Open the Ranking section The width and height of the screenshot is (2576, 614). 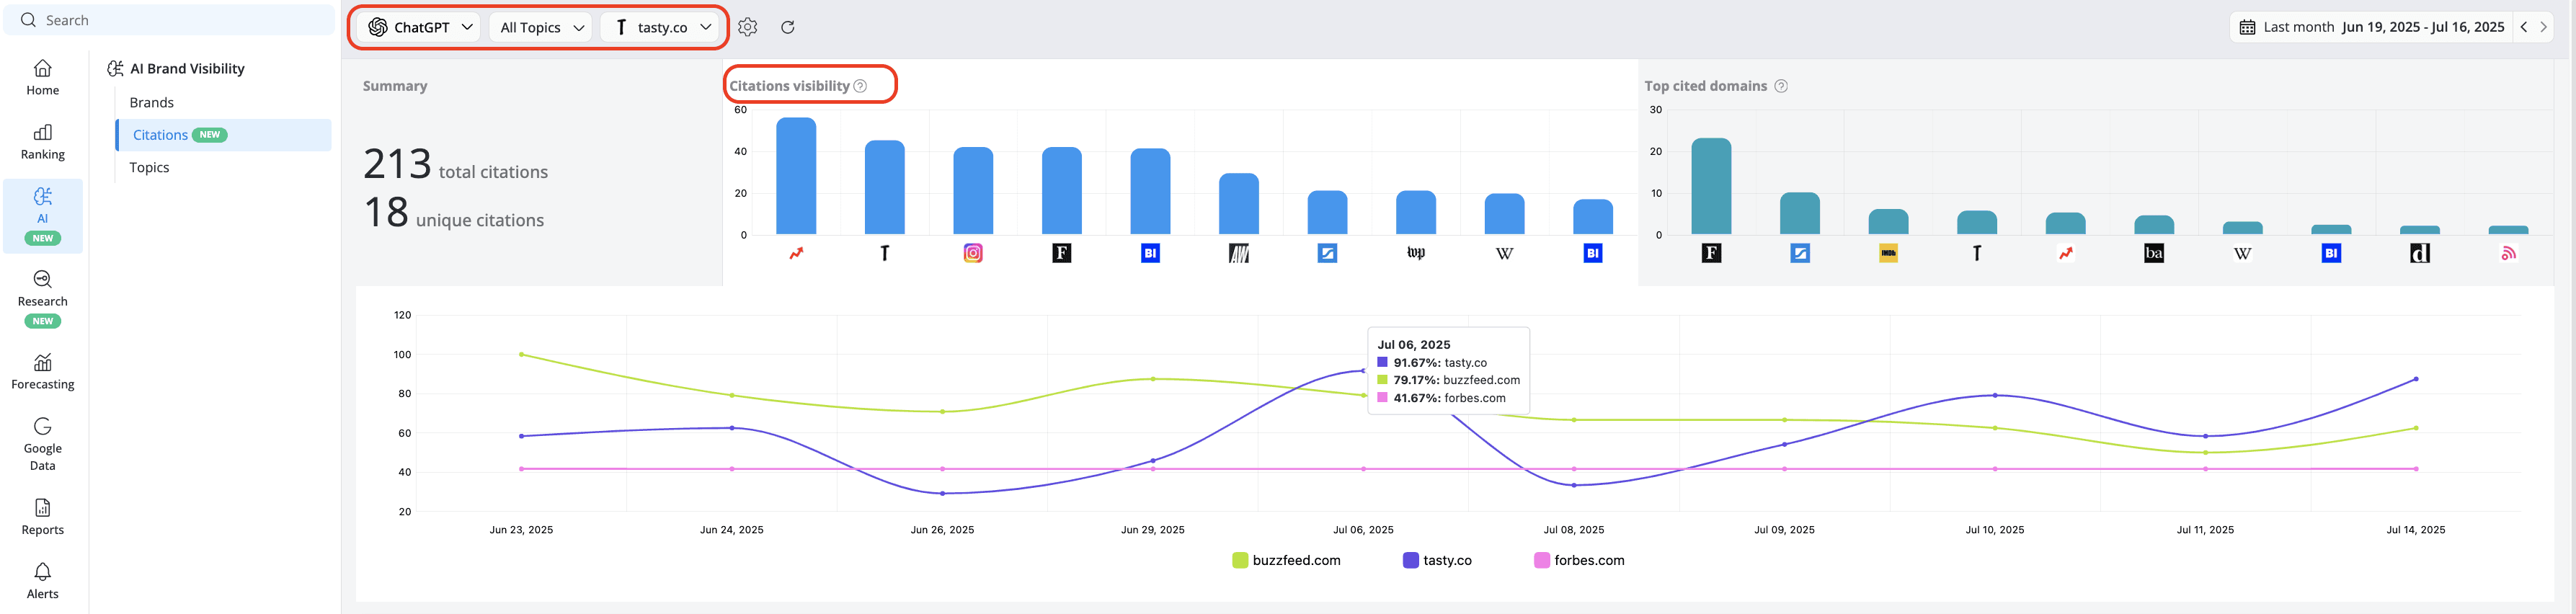(42, 142)
